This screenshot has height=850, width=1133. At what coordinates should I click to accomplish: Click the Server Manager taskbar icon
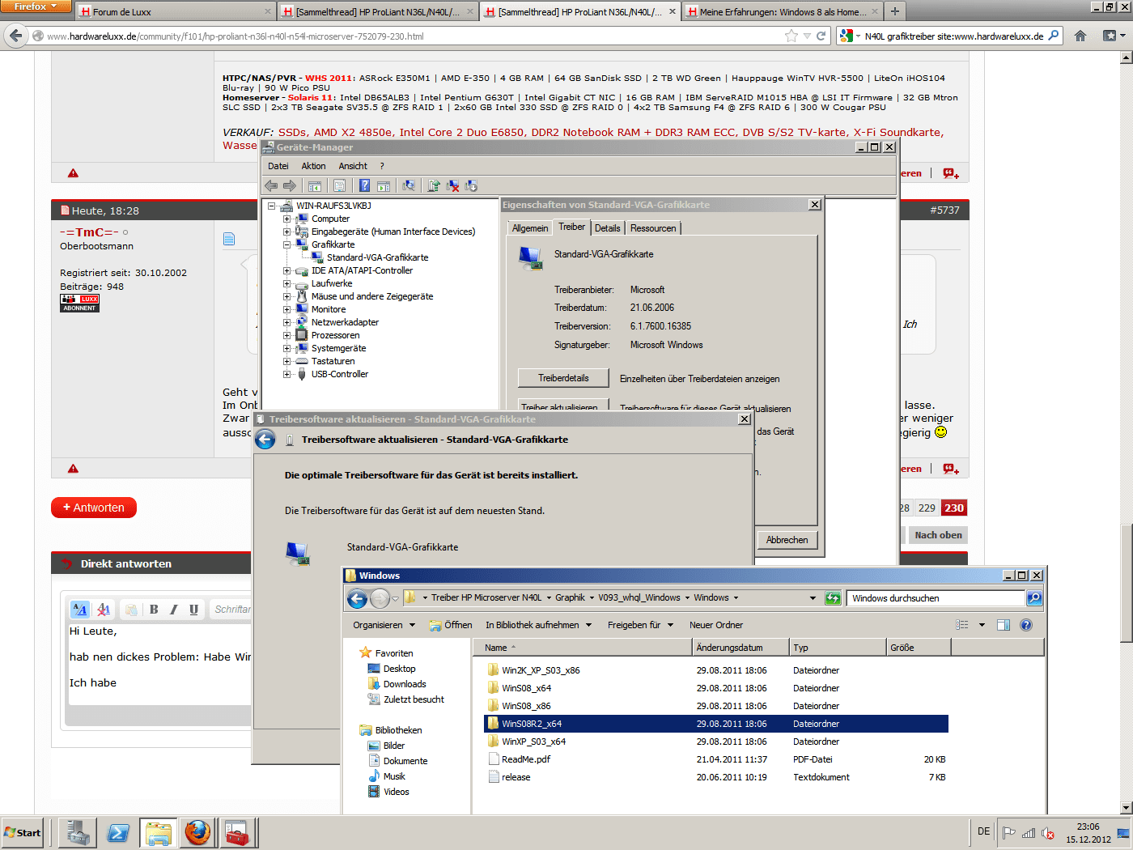tap(79, 832)
